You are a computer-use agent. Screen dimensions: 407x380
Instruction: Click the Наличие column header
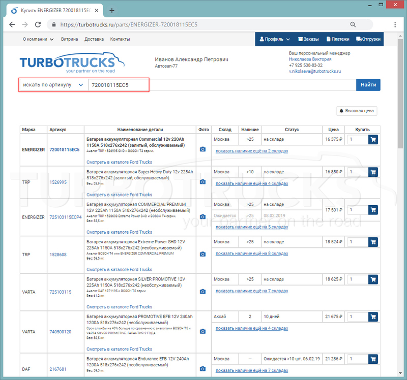pos(250,130)
